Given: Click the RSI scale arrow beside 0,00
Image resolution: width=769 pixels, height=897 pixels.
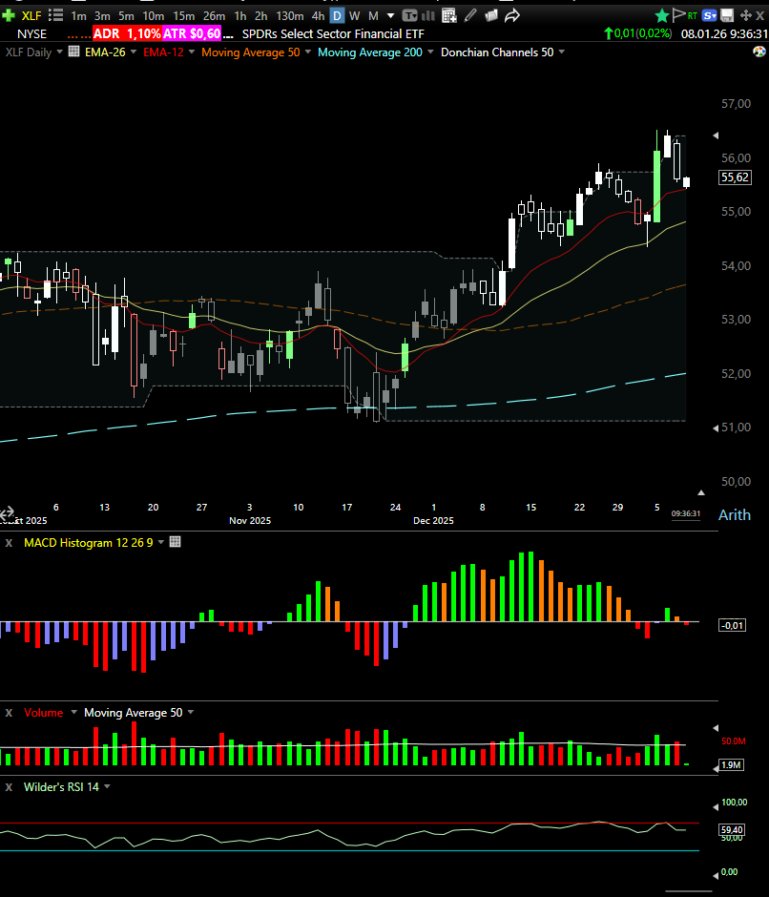Looking at the screenshot, I should coord(716,876).
